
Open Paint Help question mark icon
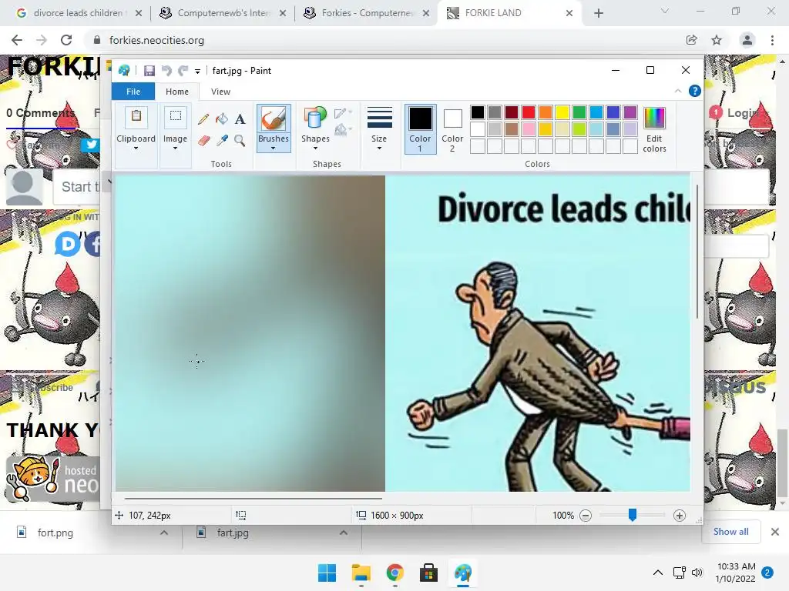[x=694, y=91]
